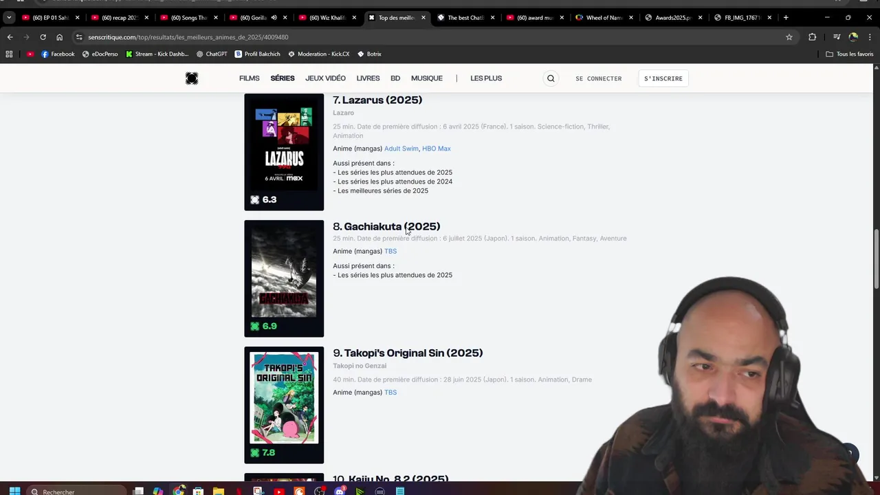View site information icon in address bar
The width and height of the screenshot is (880, 495).
(79, 37)
